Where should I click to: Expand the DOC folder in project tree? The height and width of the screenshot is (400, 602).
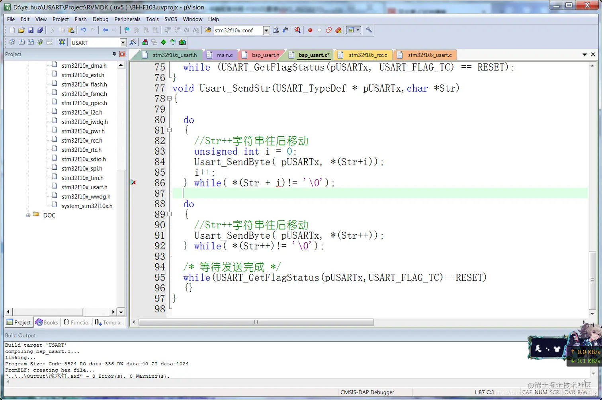point(28,215)
